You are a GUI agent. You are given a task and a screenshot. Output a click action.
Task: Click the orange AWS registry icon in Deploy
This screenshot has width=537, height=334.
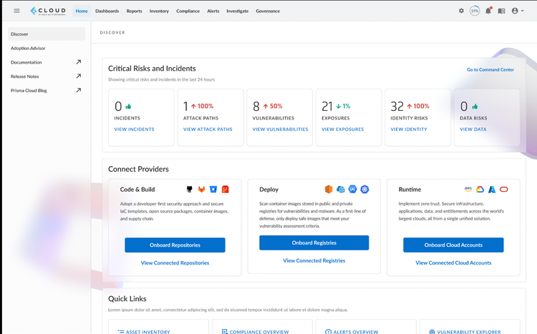(x=329, y=190)
